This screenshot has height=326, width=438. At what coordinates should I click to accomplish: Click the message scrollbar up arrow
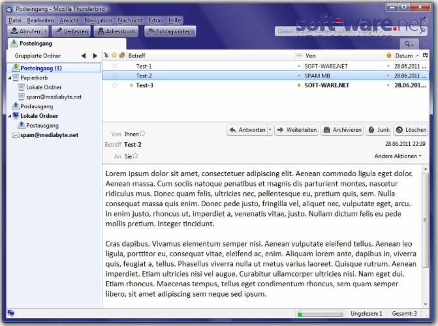point(425,170)
